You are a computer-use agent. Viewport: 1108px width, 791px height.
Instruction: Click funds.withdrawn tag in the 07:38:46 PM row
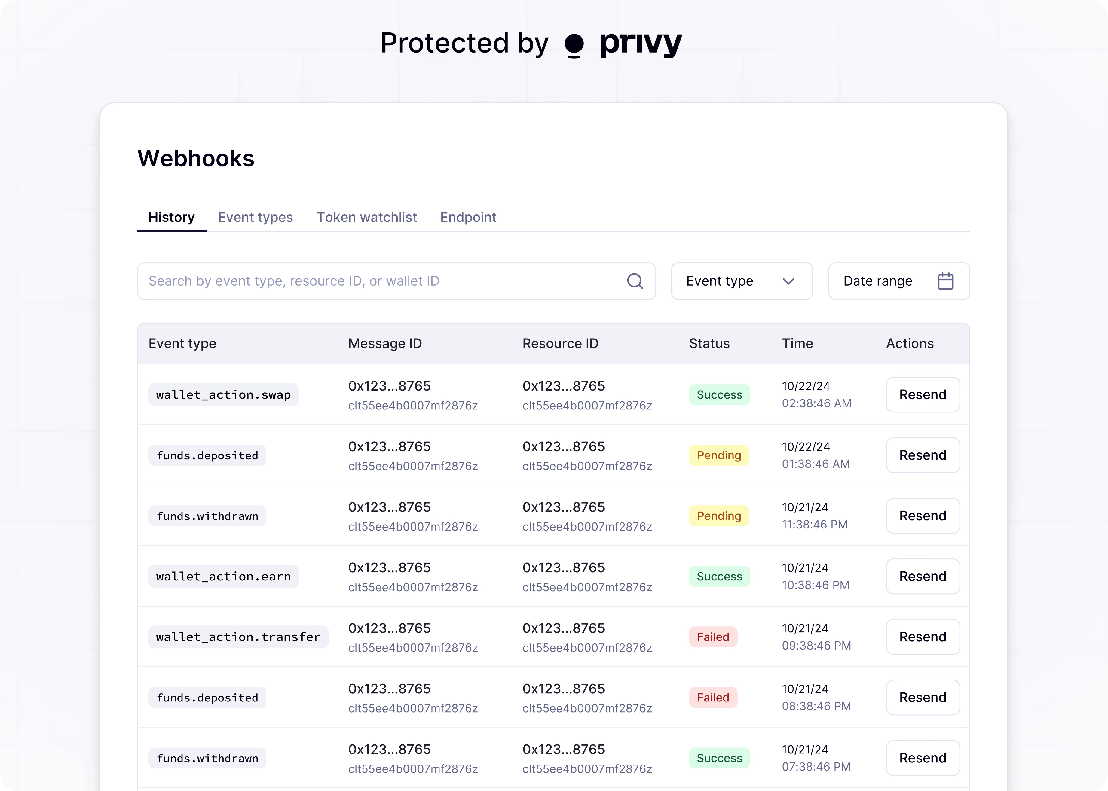pyautogui.click(x=208, y=758)
